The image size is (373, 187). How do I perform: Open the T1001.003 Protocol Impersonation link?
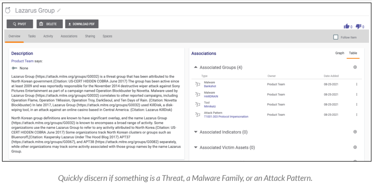[226, 117]
